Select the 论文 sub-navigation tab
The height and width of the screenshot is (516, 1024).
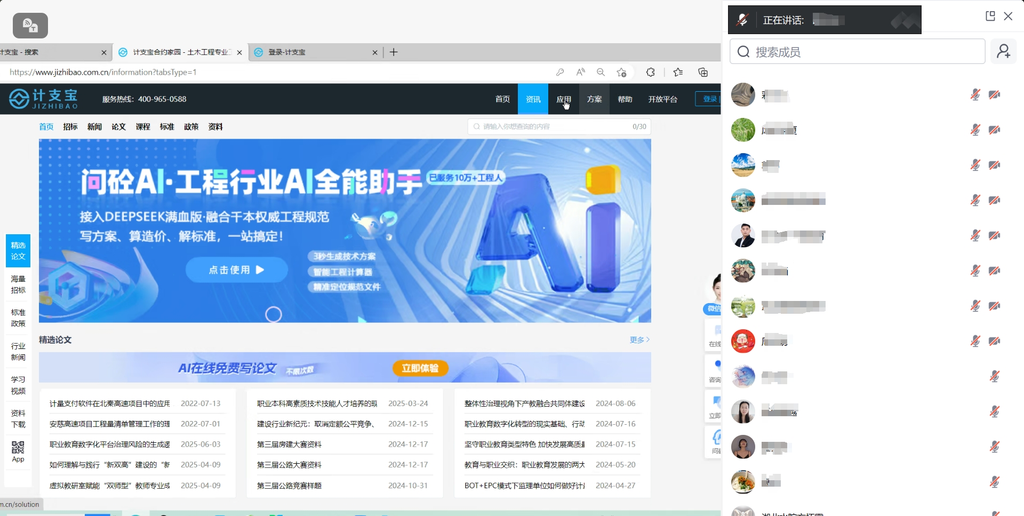[118, 126]
